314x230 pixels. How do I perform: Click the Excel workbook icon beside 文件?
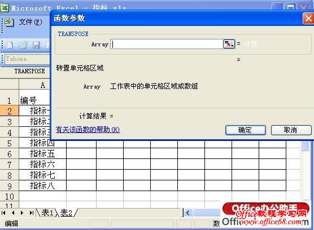click(9, 22)
